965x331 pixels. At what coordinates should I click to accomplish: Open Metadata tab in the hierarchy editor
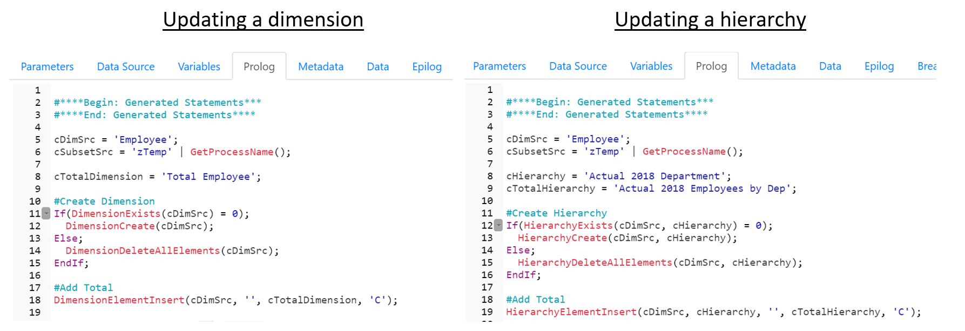[x=773, y=66]
